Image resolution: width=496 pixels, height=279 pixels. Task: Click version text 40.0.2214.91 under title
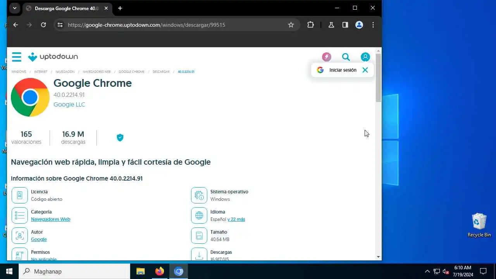pos(69,95)
